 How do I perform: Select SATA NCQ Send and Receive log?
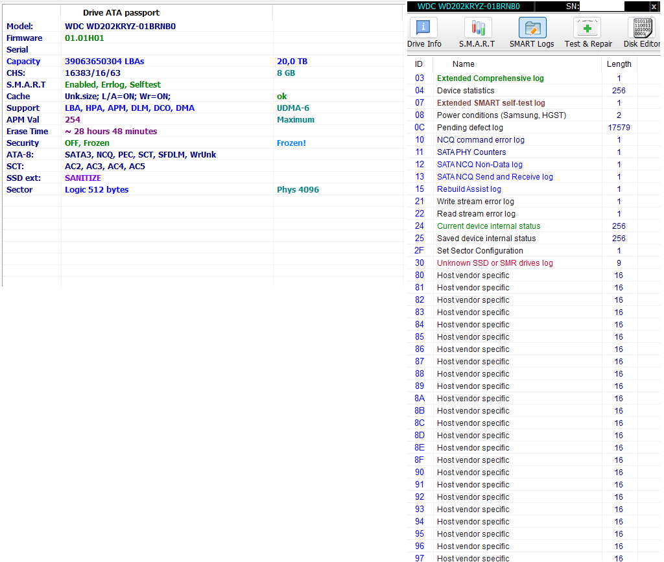(x=534, y=176)
